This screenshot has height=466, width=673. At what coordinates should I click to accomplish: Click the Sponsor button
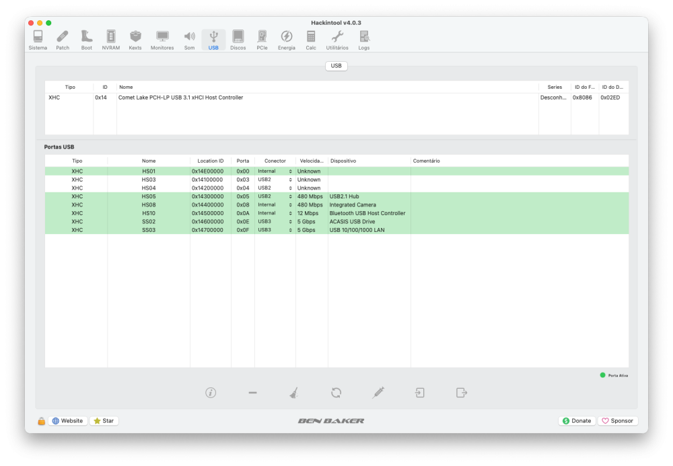pos(617,421)
